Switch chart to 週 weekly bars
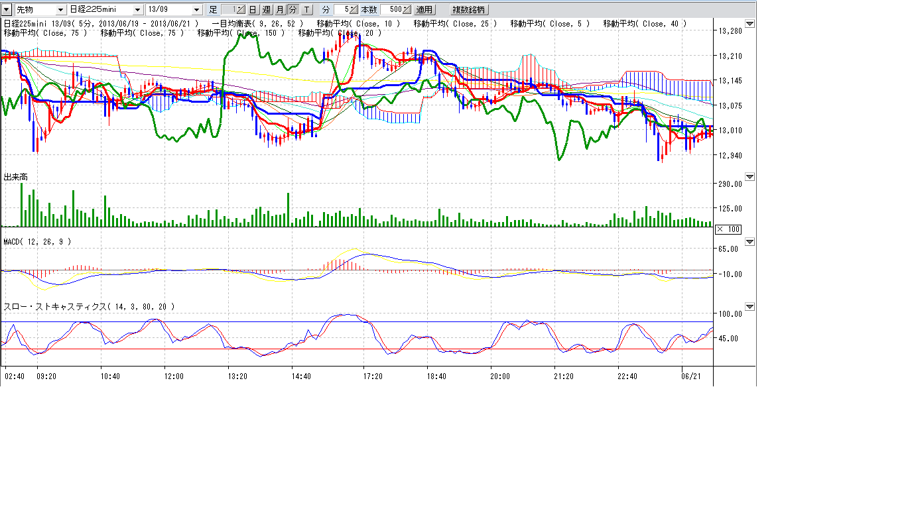Viewport: 906px width, 509px height. pos(267,10)
